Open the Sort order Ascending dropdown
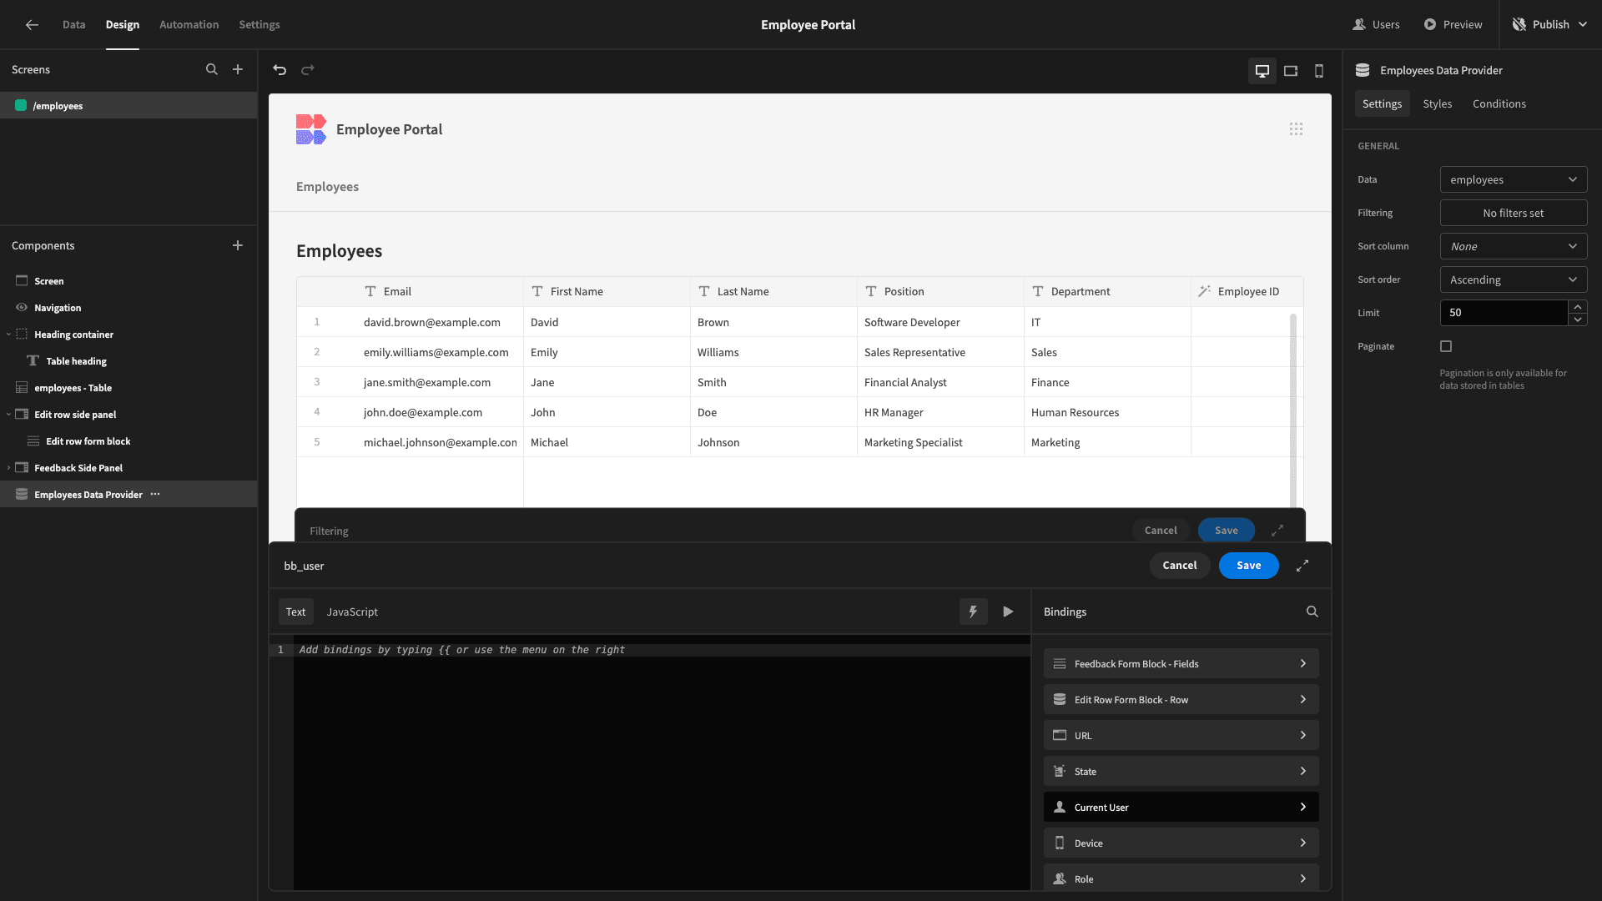 click(1514, 279)
